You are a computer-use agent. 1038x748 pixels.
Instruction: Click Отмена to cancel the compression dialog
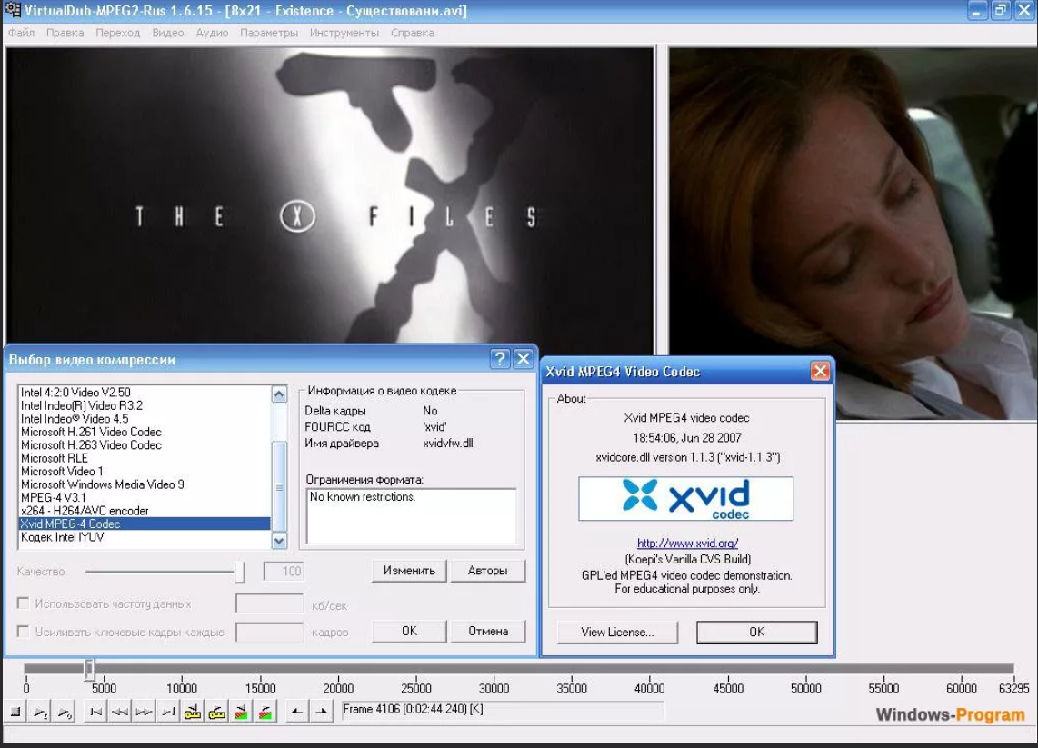tap(488, 631)
